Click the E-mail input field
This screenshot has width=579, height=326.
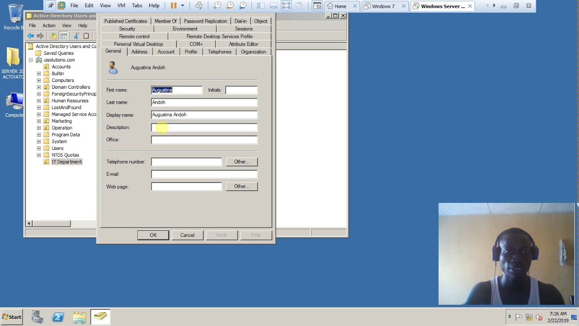(204, 174)
